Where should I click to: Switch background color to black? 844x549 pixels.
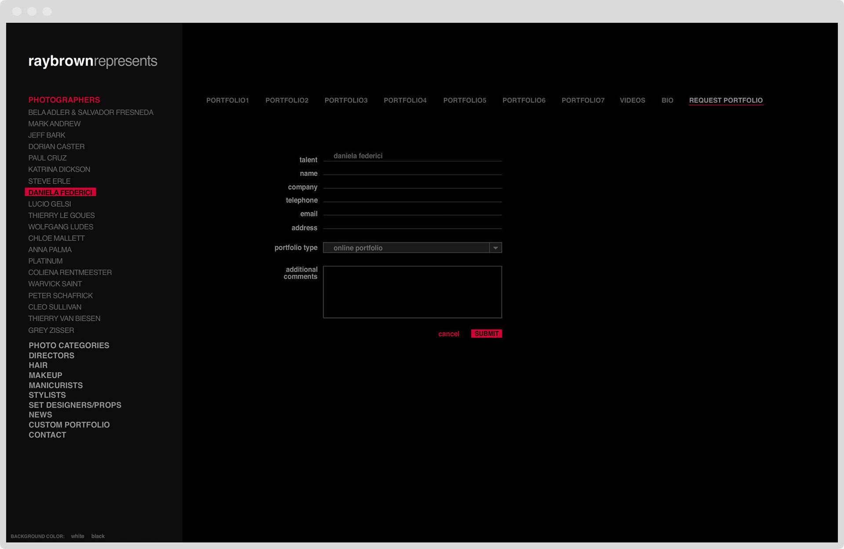point(98,536)
